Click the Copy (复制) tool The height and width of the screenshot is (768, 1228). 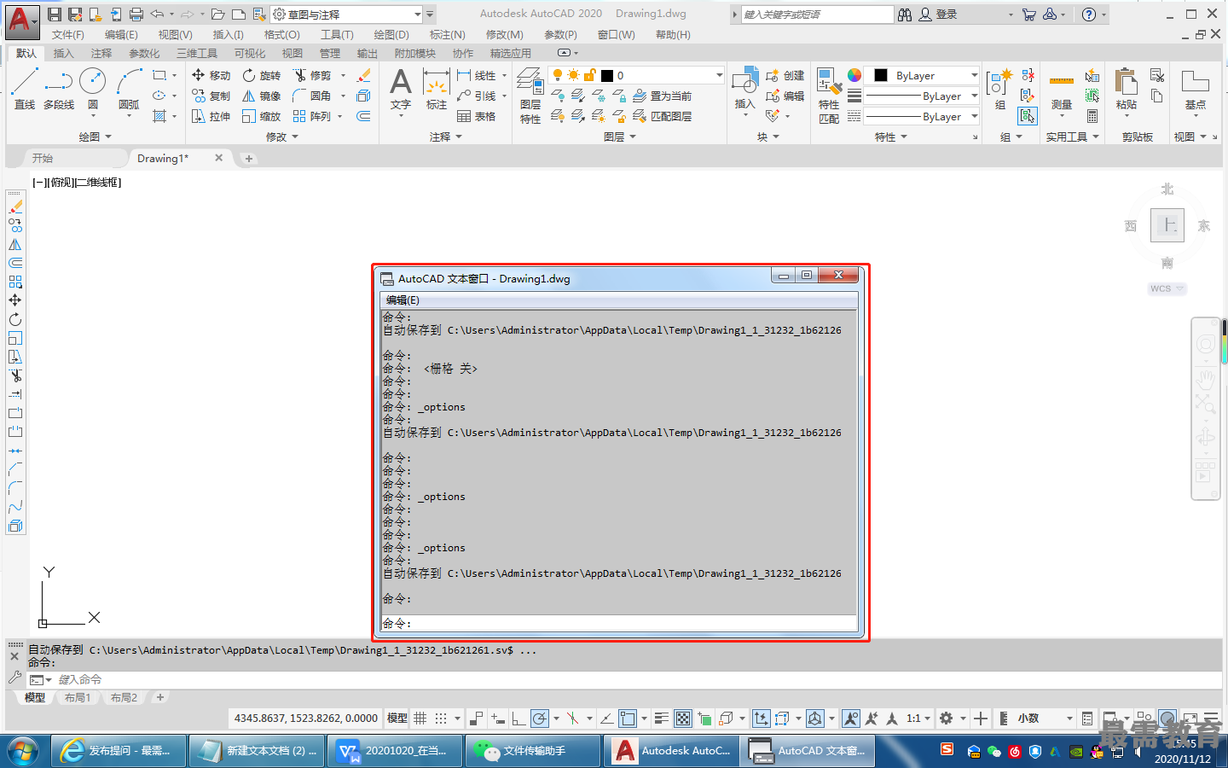(211, 96)
